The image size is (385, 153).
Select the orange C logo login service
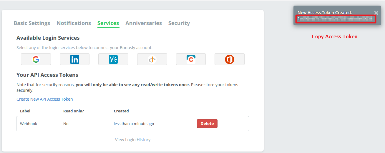point(191,59)
